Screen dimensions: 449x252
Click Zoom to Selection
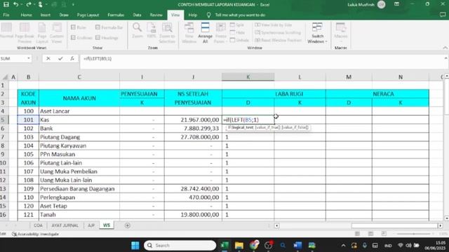click(167, 33)
